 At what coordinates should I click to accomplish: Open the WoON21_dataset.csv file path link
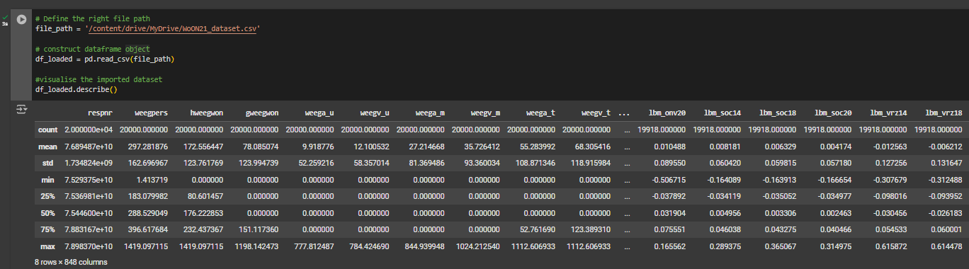pos(172,28)
